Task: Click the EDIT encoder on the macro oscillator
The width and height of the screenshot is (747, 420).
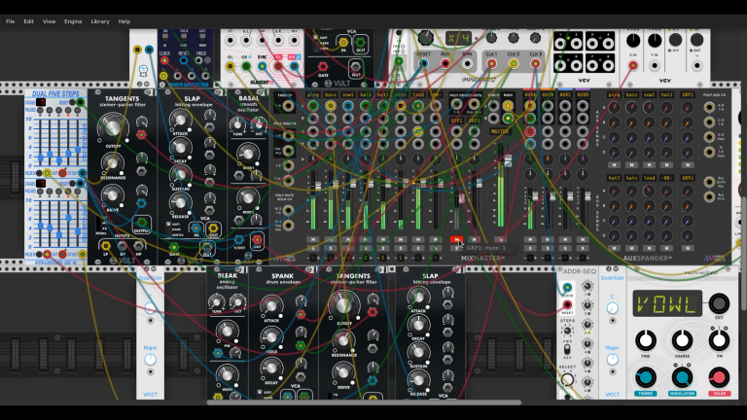Action: [x=719, y=303]
